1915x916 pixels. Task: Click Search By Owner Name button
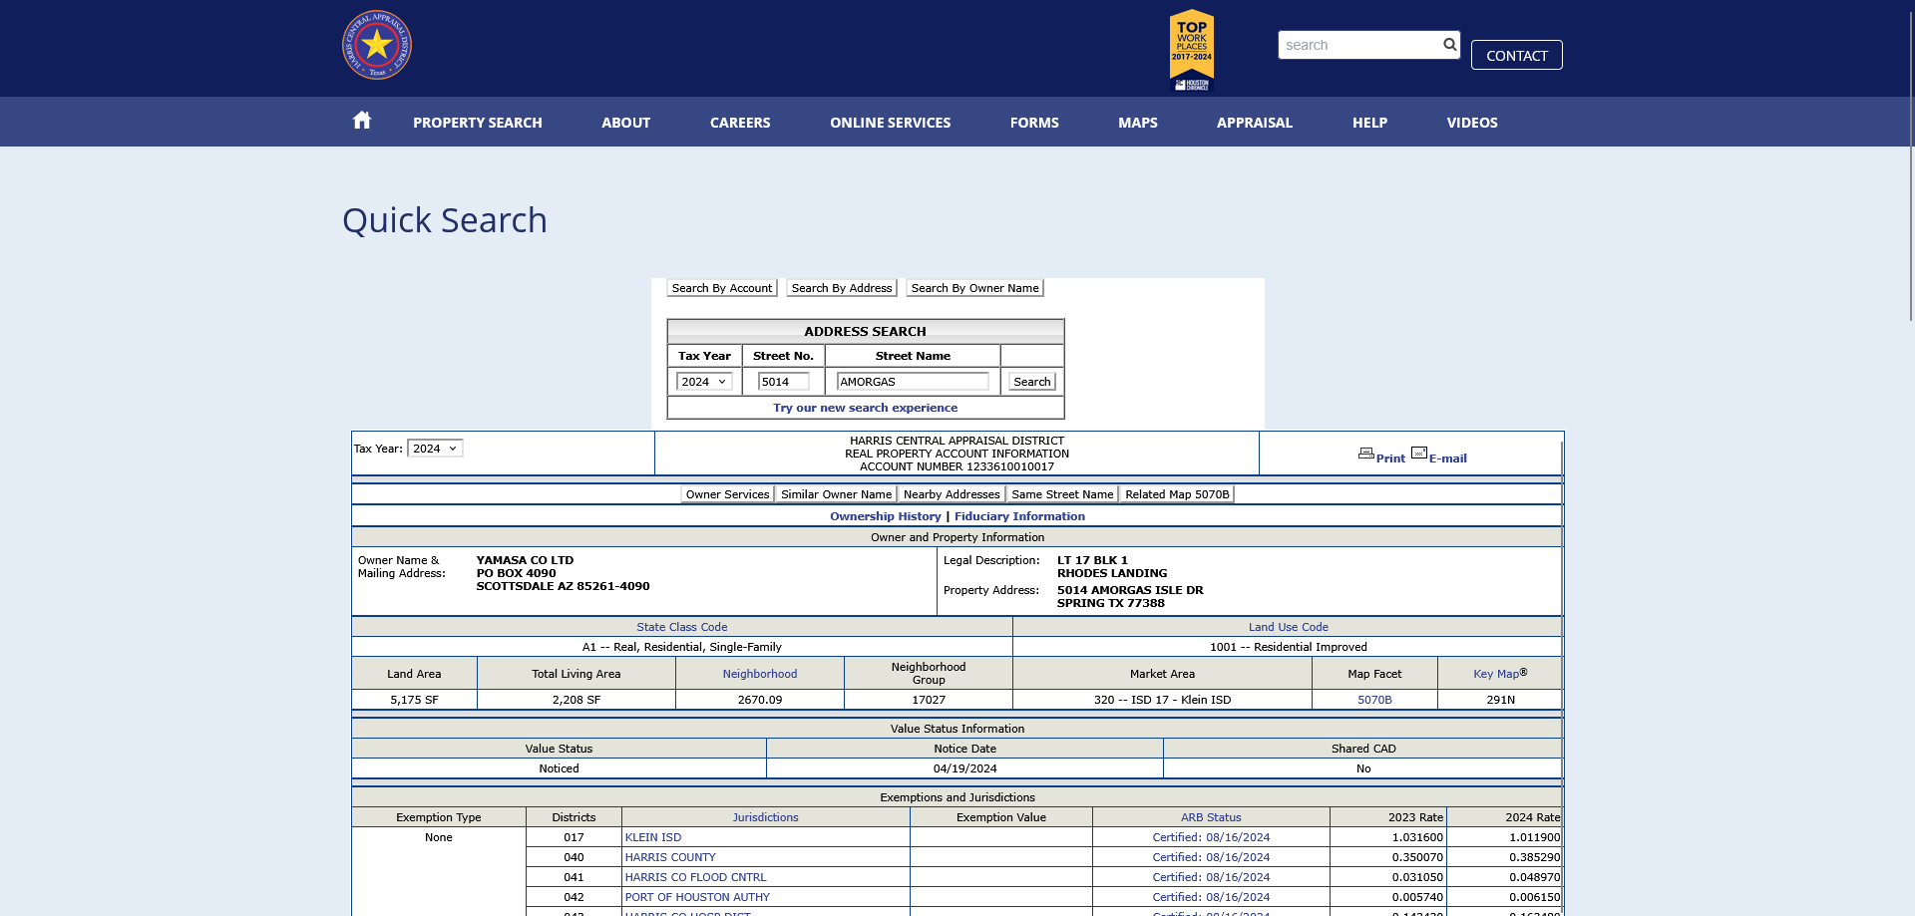point(974,288)
